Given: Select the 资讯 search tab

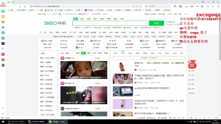Looking at the screenshot, I should [82, 19].
